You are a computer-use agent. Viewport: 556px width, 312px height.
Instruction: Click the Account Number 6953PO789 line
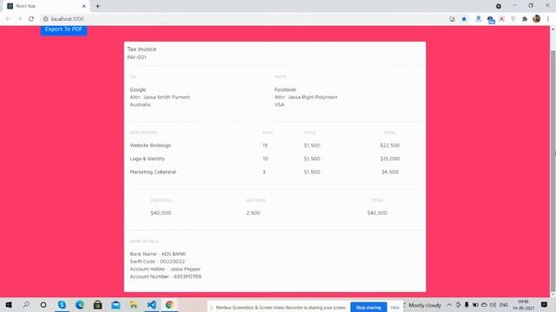[166, 276]
